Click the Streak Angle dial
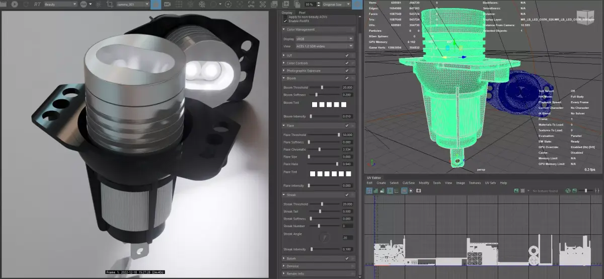The height and width of the screenshot is (279, 604). (x=325, y=237)
